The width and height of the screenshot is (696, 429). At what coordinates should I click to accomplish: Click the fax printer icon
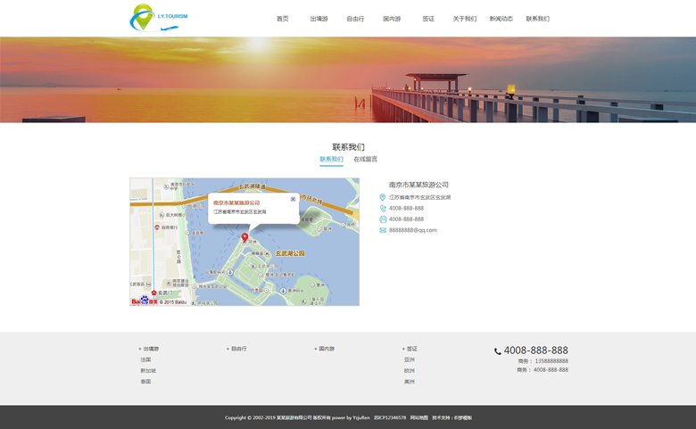[383, 219]
